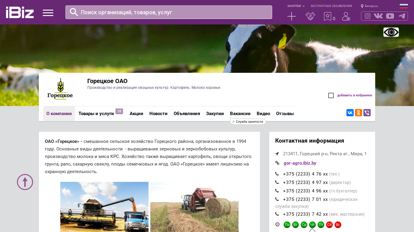Open the VK link in header
The image size is (414, 232).
point(378,16)
